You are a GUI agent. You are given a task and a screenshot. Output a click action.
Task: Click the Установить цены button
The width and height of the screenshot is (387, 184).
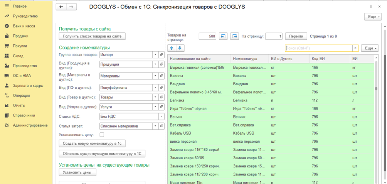tap(77, 172)
